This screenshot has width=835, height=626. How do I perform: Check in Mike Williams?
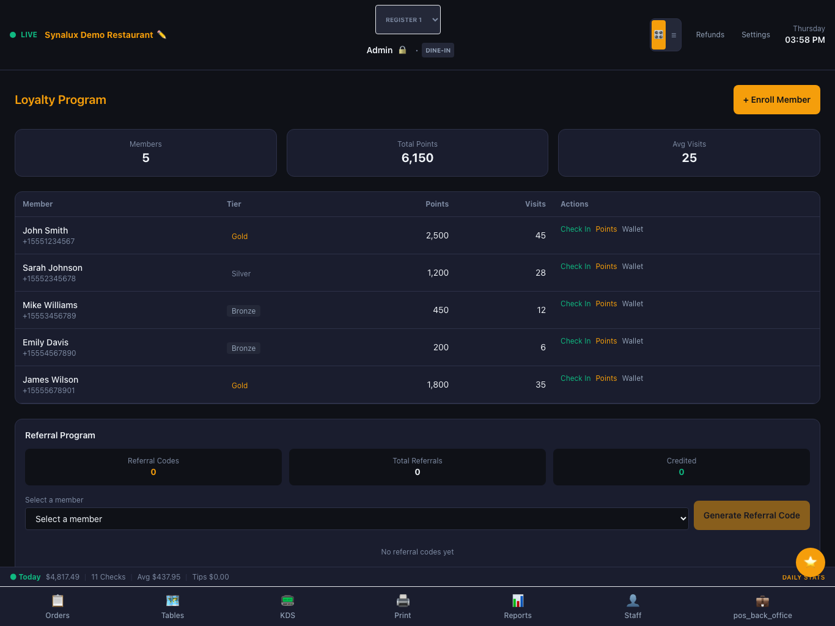pos(575,304)
